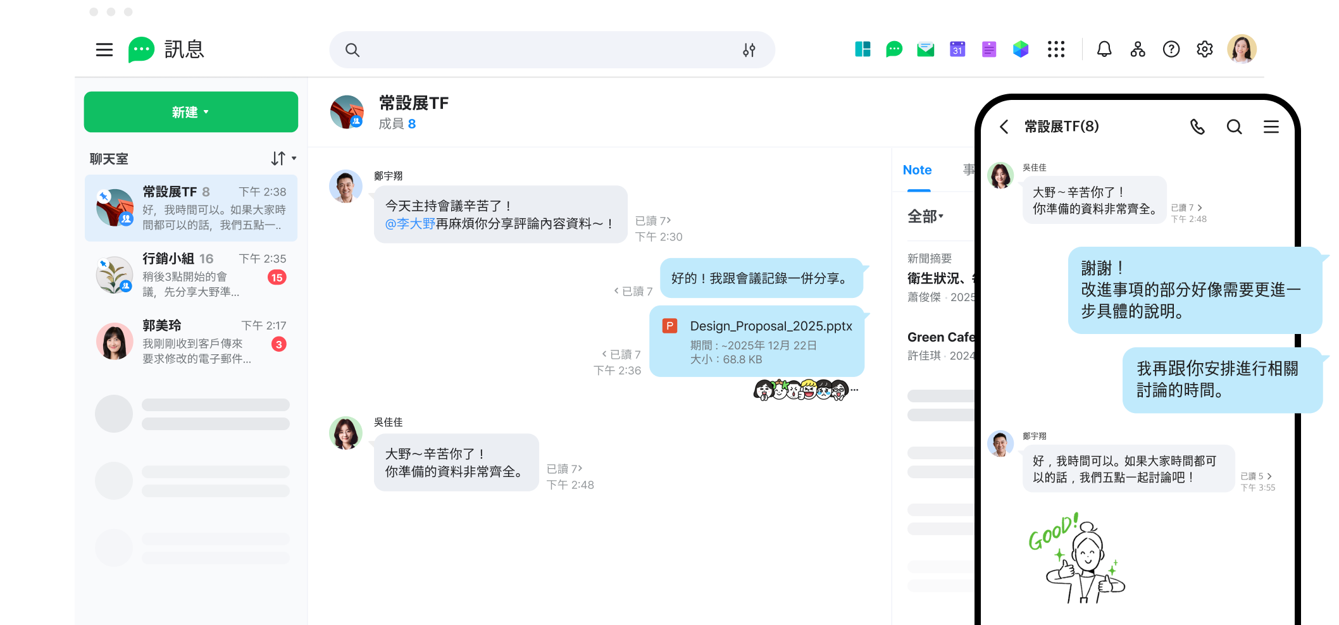Open the mail app icon
Viewport: 1339px width, 625px height.
coord(926,49)
